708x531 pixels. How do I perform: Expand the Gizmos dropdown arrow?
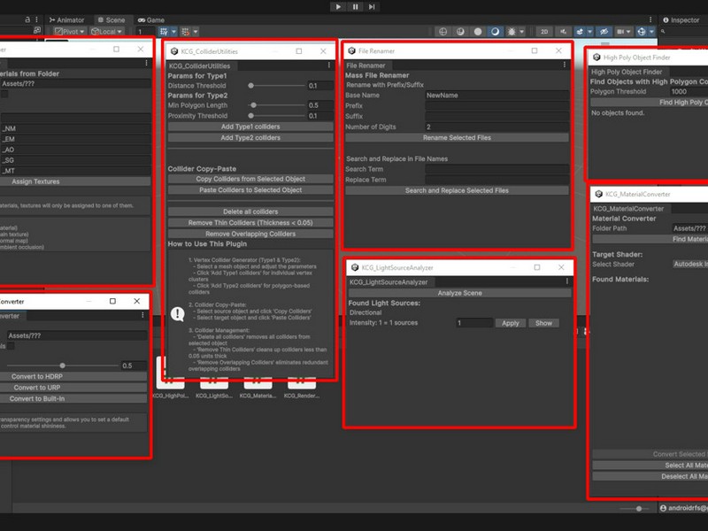[x=651, y=32]
